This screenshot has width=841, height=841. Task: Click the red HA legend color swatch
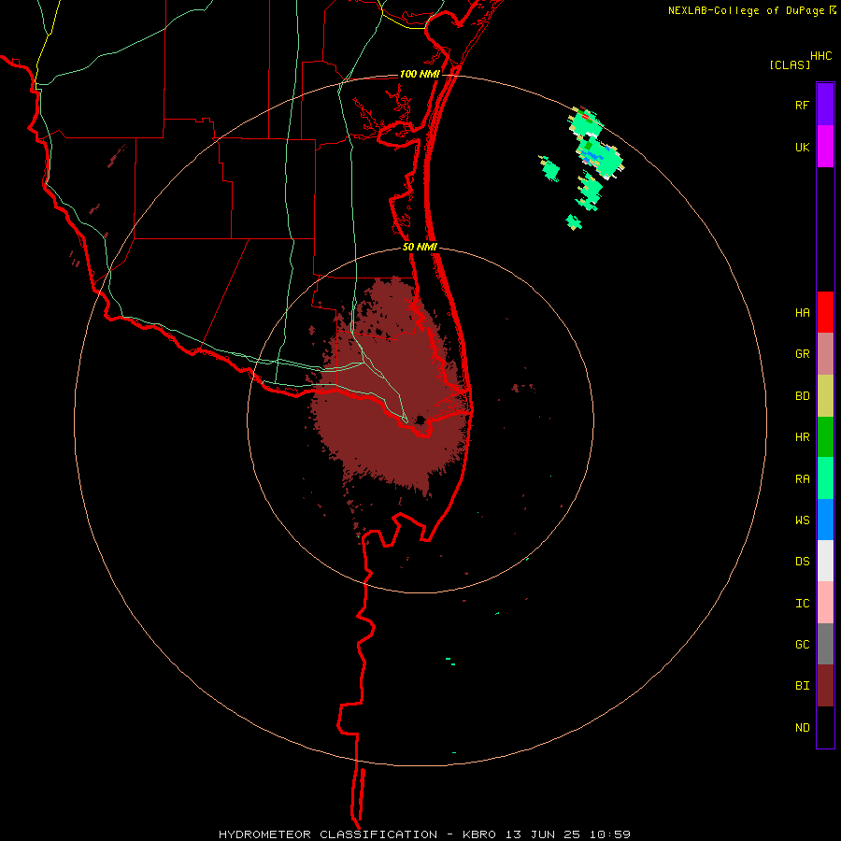[x=825, y=312]
